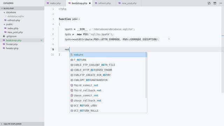Place cursor on the $path assignment line

(x=99, y=29)
